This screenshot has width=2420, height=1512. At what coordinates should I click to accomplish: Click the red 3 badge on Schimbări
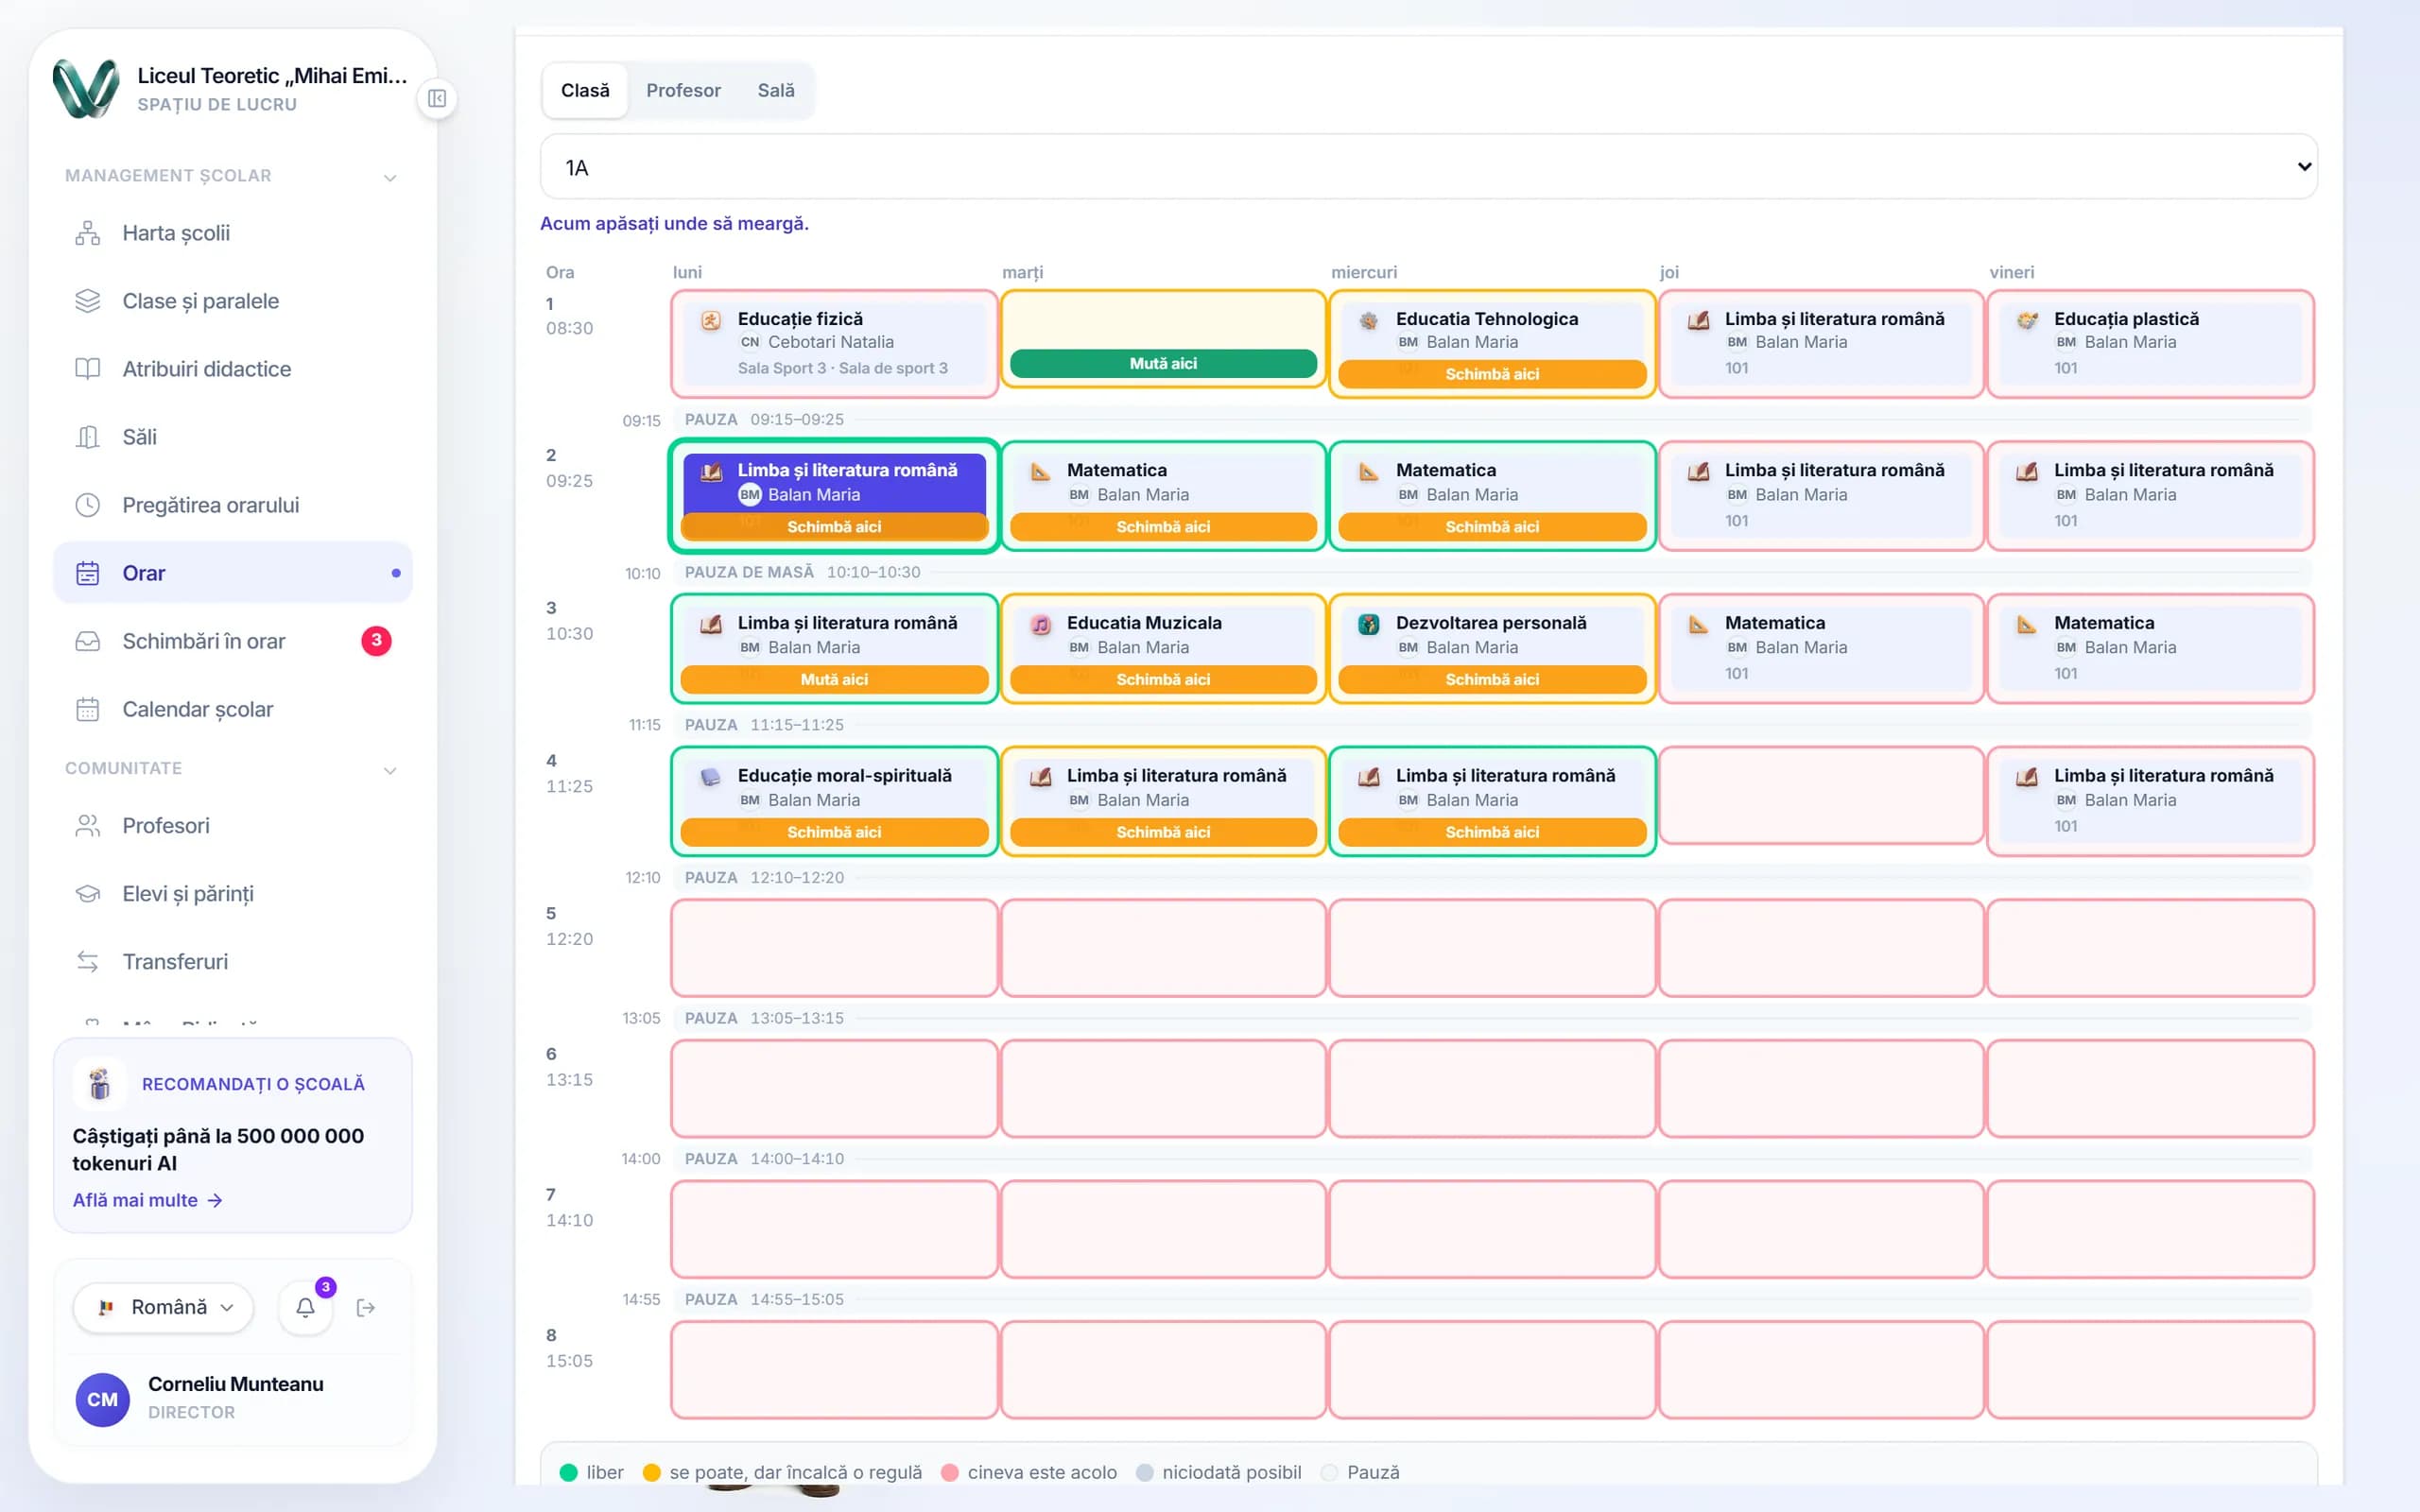tap(376, 641)
